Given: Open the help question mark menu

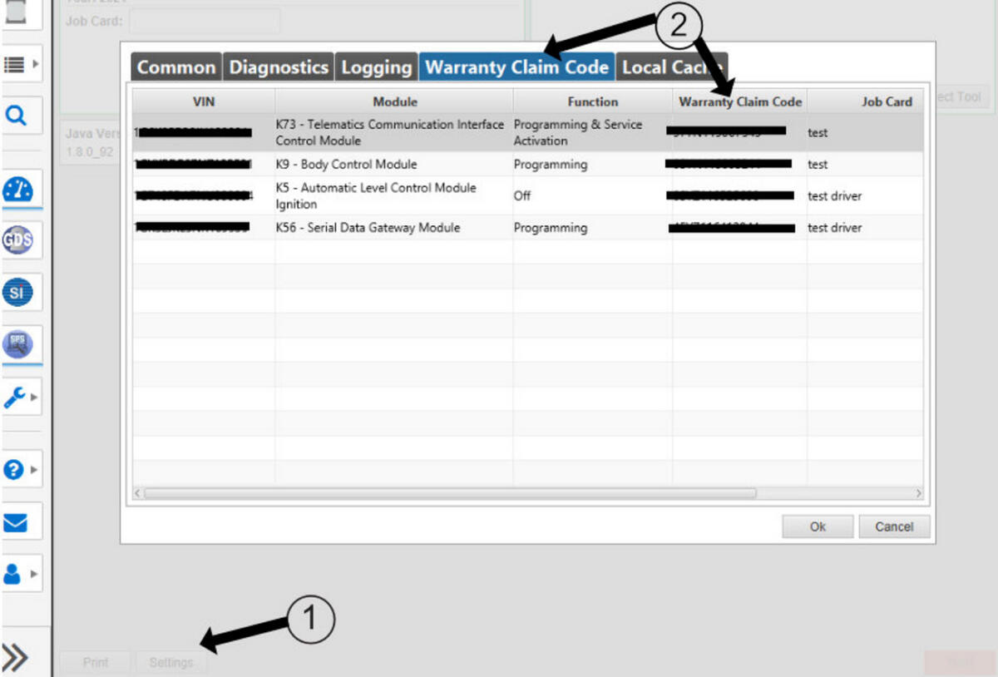Looking at the screenshot, I should point(18,470).
